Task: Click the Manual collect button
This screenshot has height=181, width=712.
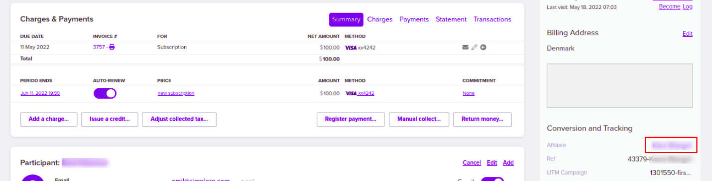Action: click(x=419, y=120)
